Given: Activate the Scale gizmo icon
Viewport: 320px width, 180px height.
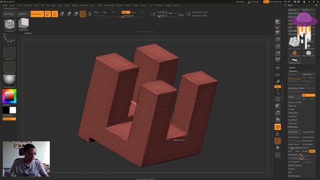Looking at the screenshot, I should click(x=69, y=14).
